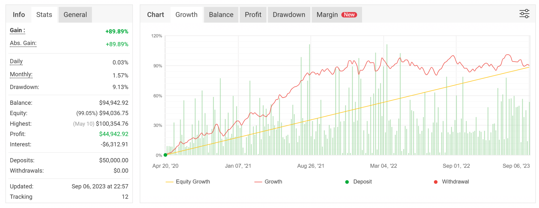This screenshot has height=208, width=539.
Task: Switch chart to Balance tab
Action: point(221,15)
